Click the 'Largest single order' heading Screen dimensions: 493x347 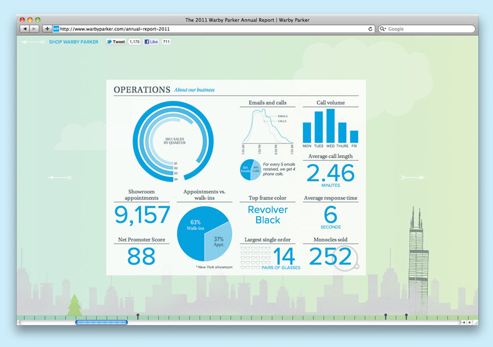pos(268,240)
